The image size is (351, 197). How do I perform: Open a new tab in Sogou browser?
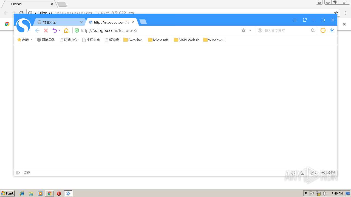143,22
